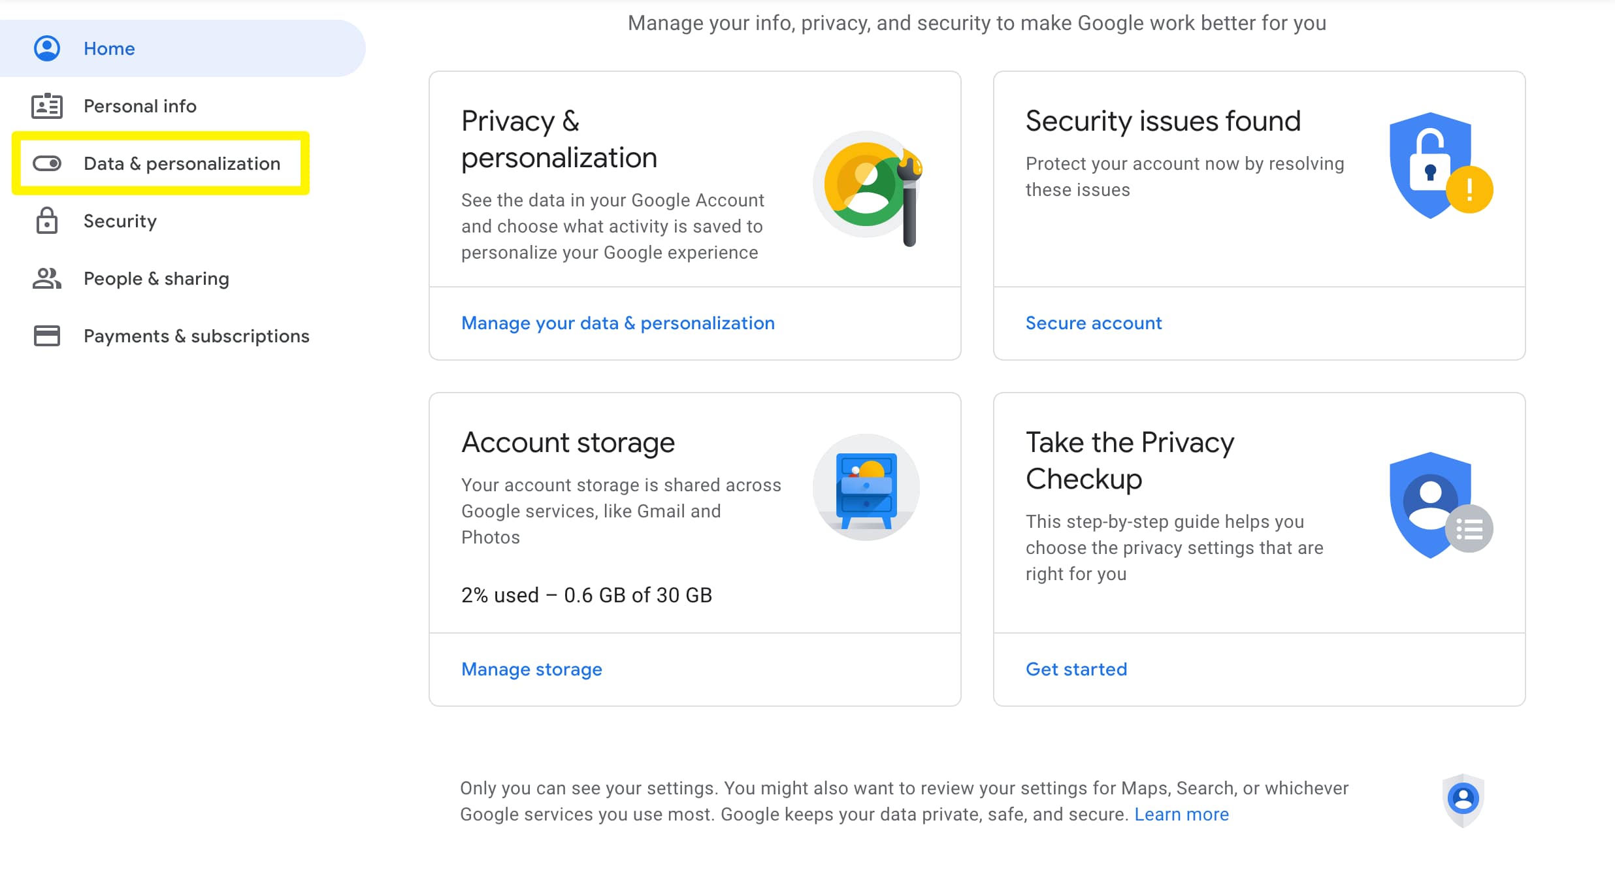The image size is (1615, 878).
Task: Click the Home person icon in sidebar
Action: tap(46, 48)
